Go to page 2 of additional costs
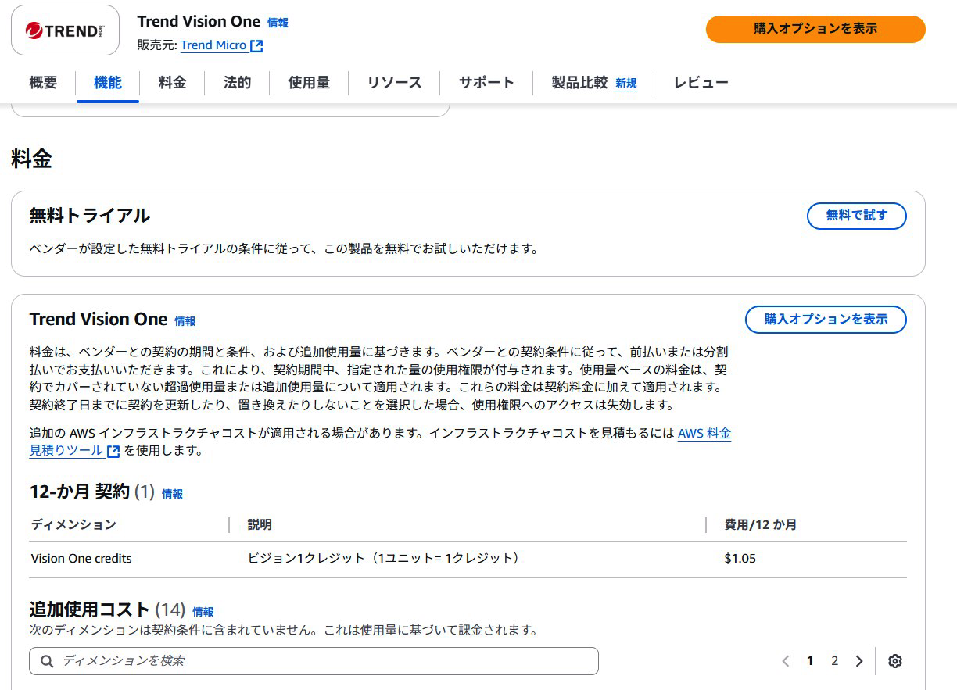The width and height of the screenshot is (957, 690). point(834,661)
